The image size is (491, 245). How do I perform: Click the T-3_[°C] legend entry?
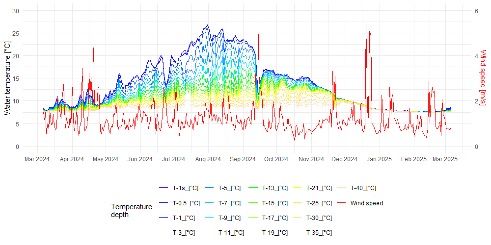click(184, 233)
